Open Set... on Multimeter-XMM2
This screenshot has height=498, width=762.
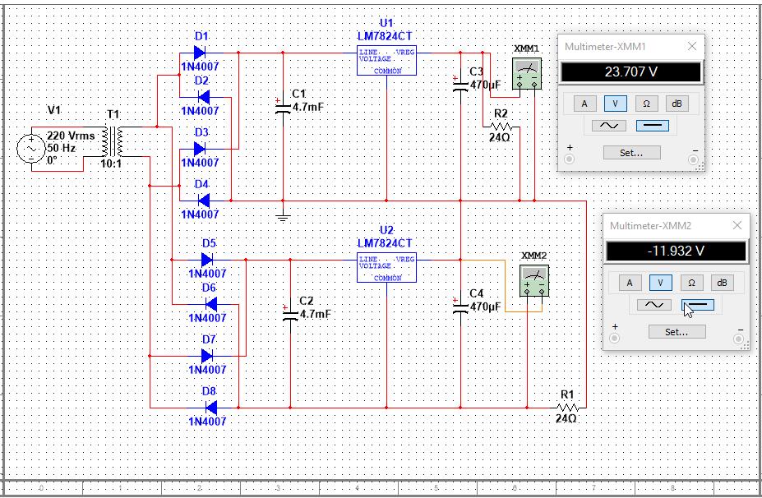tap(677, 332)
